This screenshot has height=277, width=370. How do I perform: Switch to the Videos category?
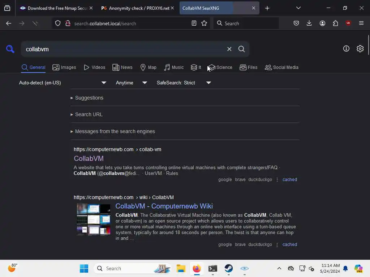click(95, 67)
